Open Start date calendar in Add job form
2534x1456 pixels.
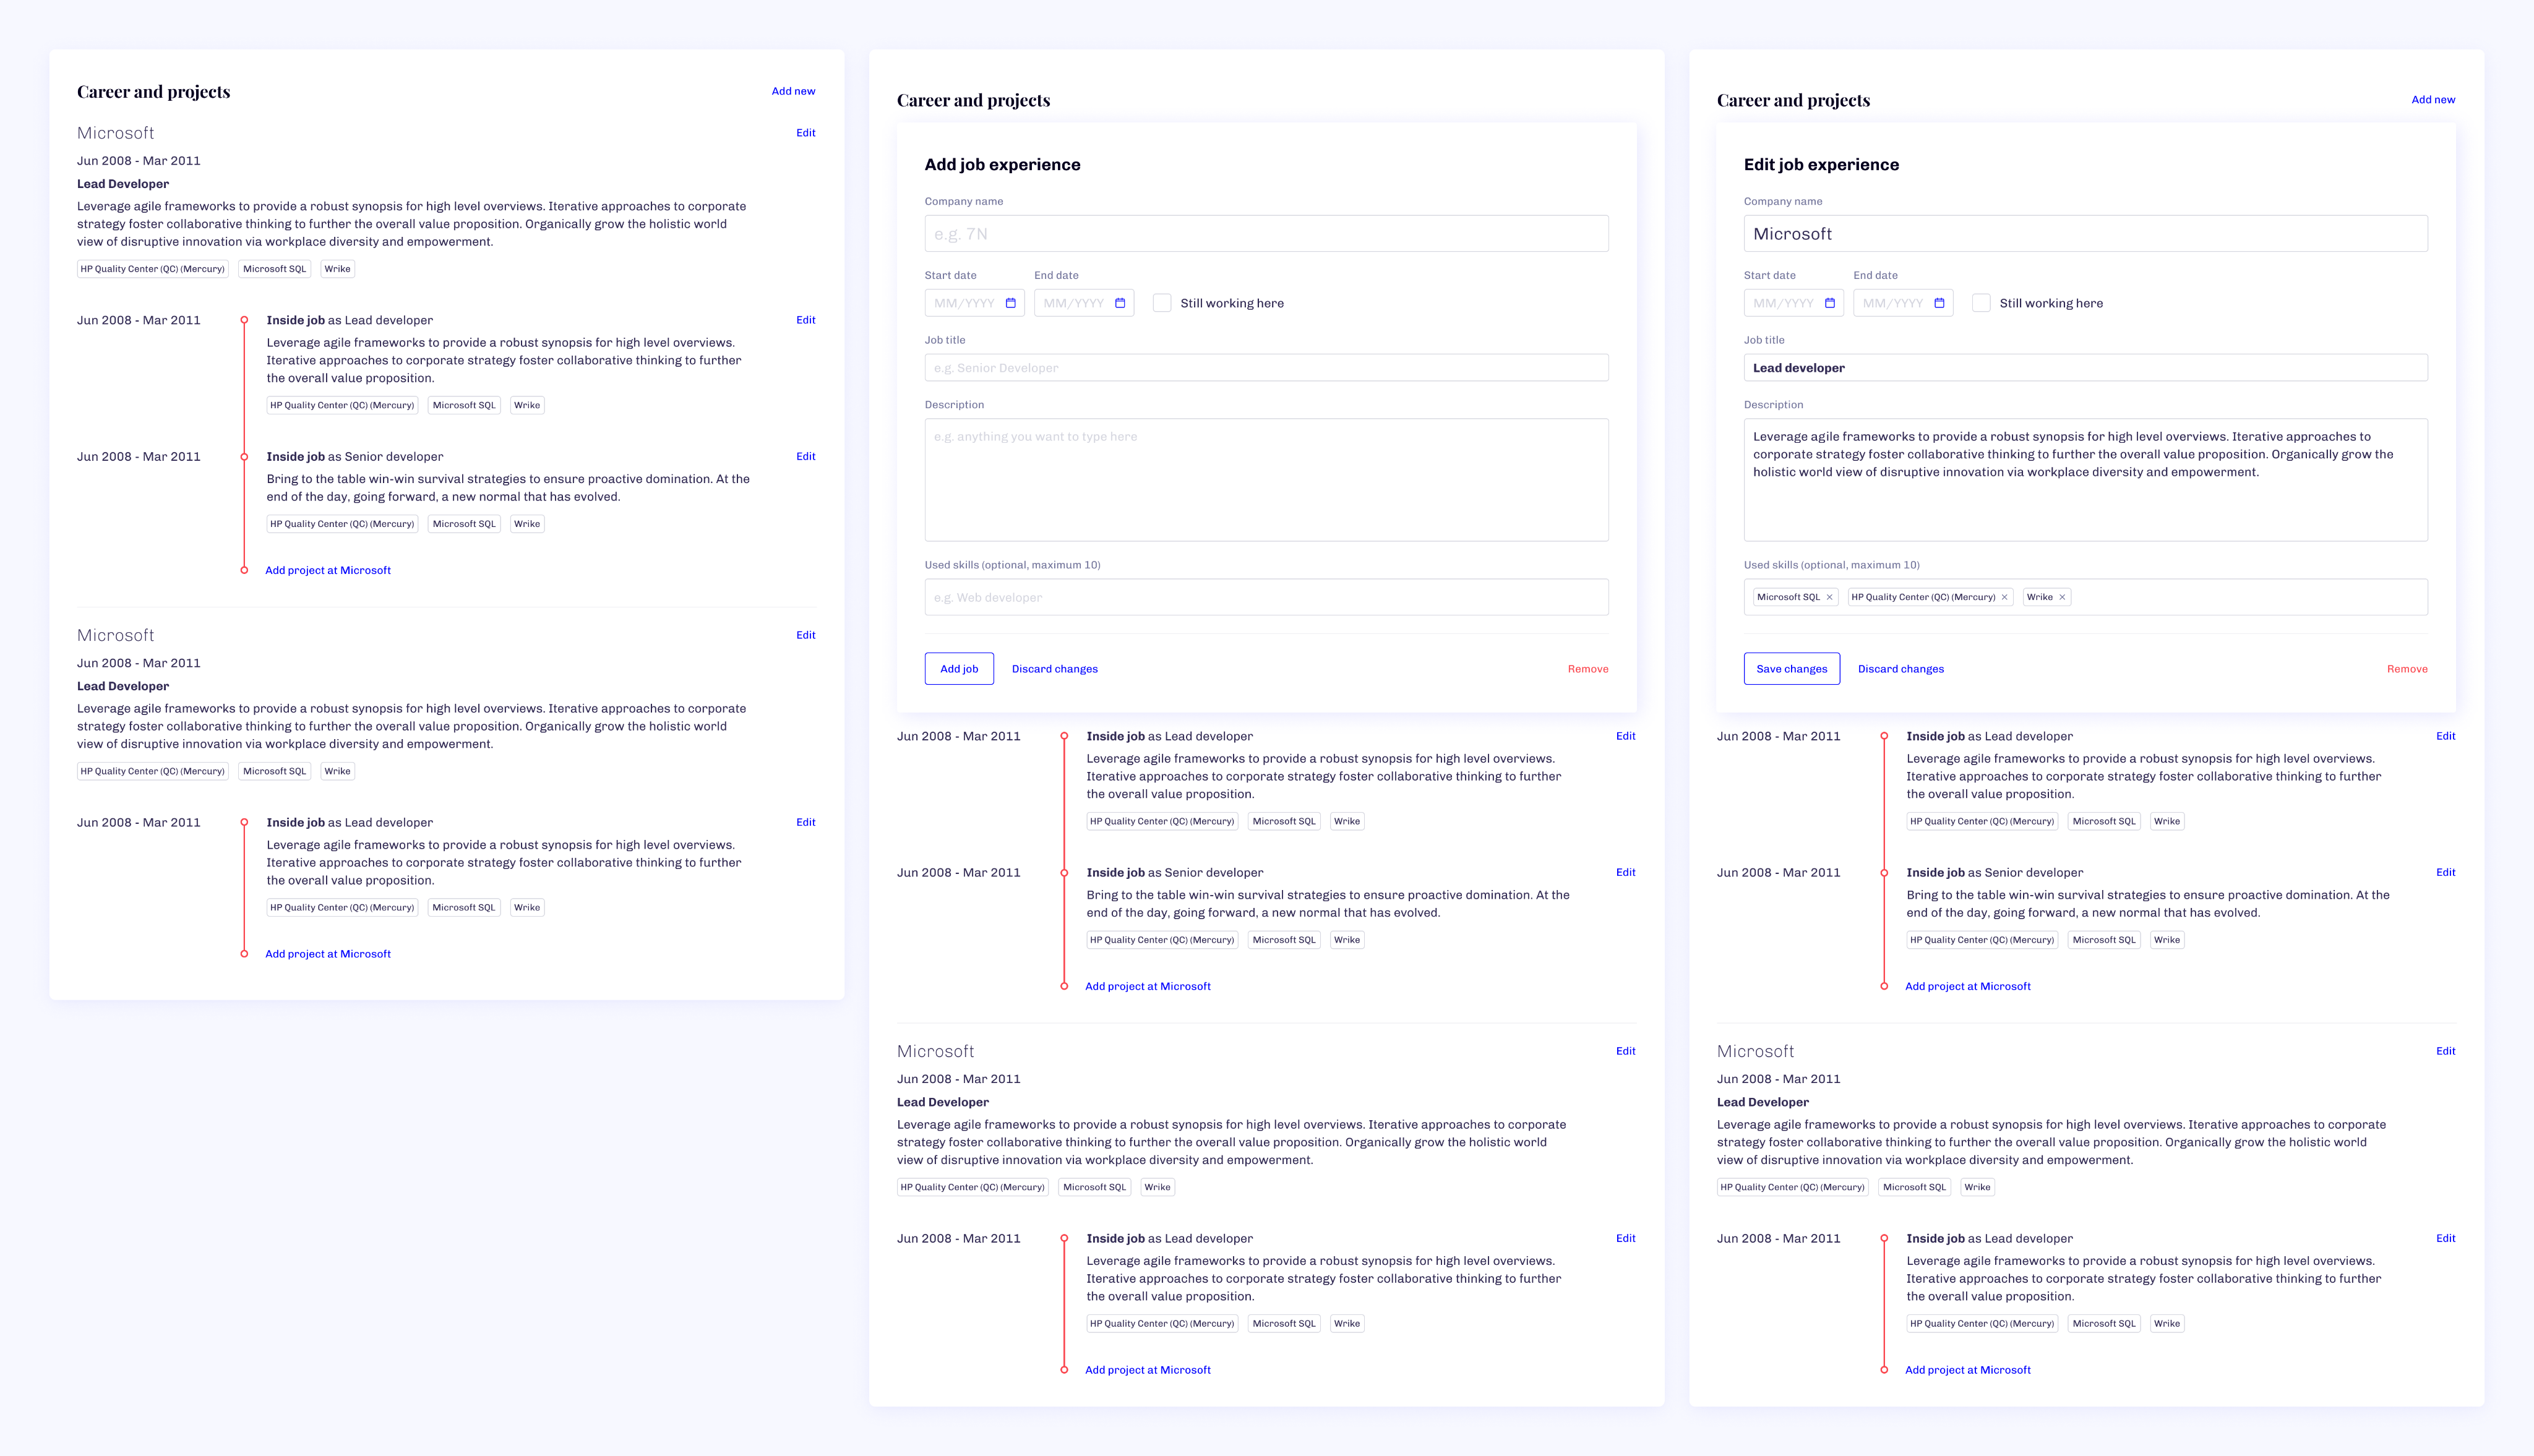[x=1010, y=303]
